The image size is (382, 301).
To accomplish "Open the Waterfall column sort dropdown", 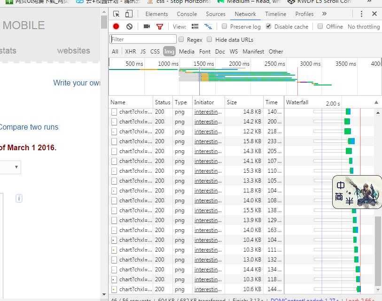I will (376, 102).
